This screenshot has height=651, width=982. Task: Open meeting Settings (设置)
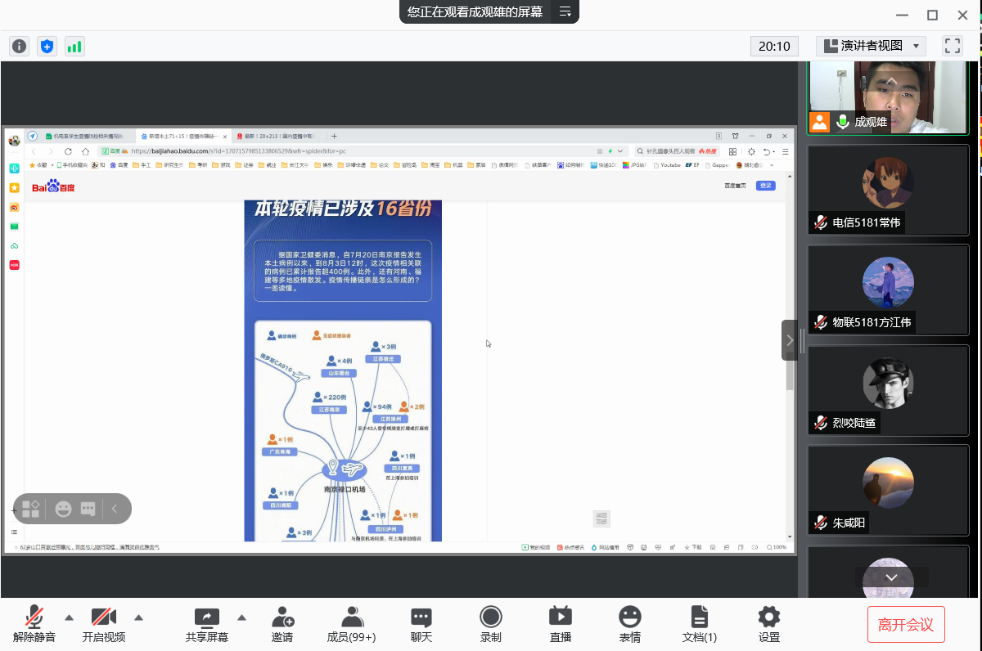[x=769, y=624]
